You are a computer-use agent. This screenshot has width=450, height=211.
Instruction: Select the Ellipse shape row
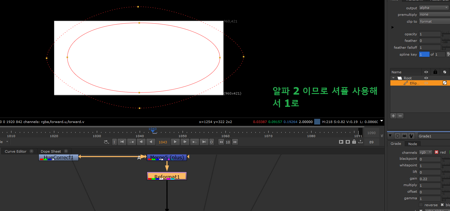click(x=420, y=83)
